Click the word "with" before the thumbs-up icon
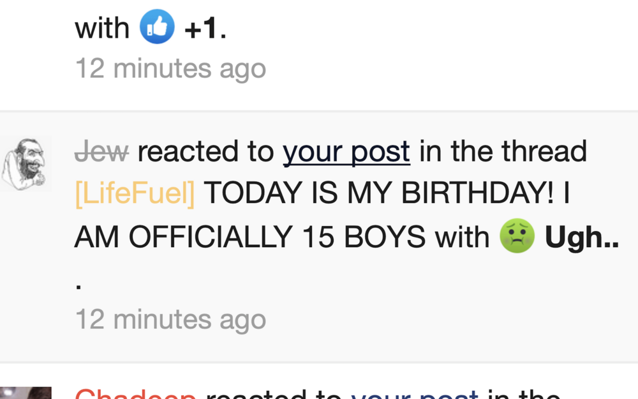Viewport: 638px width, 399px height. (x=102, y=29)
